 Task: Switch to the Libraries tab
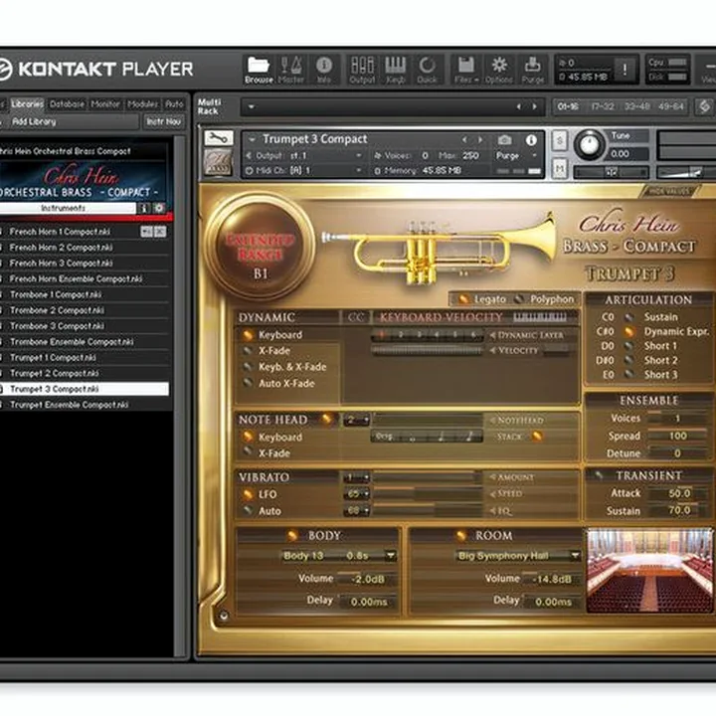pos(27,104)
